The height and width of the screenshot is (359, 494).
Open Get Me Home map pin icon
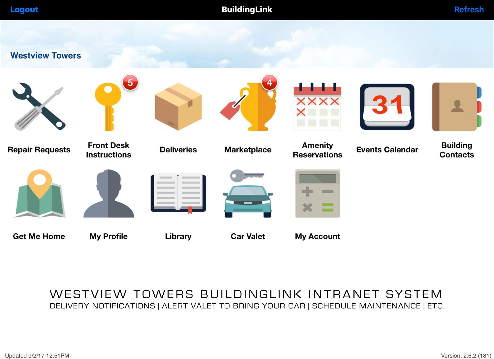[x=39, y=194]
